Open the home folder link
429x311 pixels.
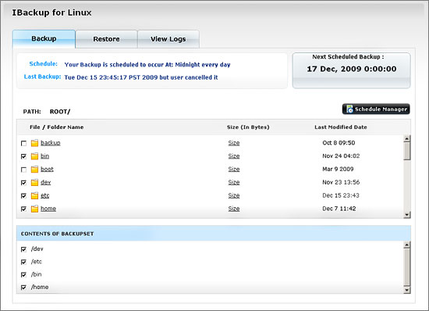tap(48, 209)
